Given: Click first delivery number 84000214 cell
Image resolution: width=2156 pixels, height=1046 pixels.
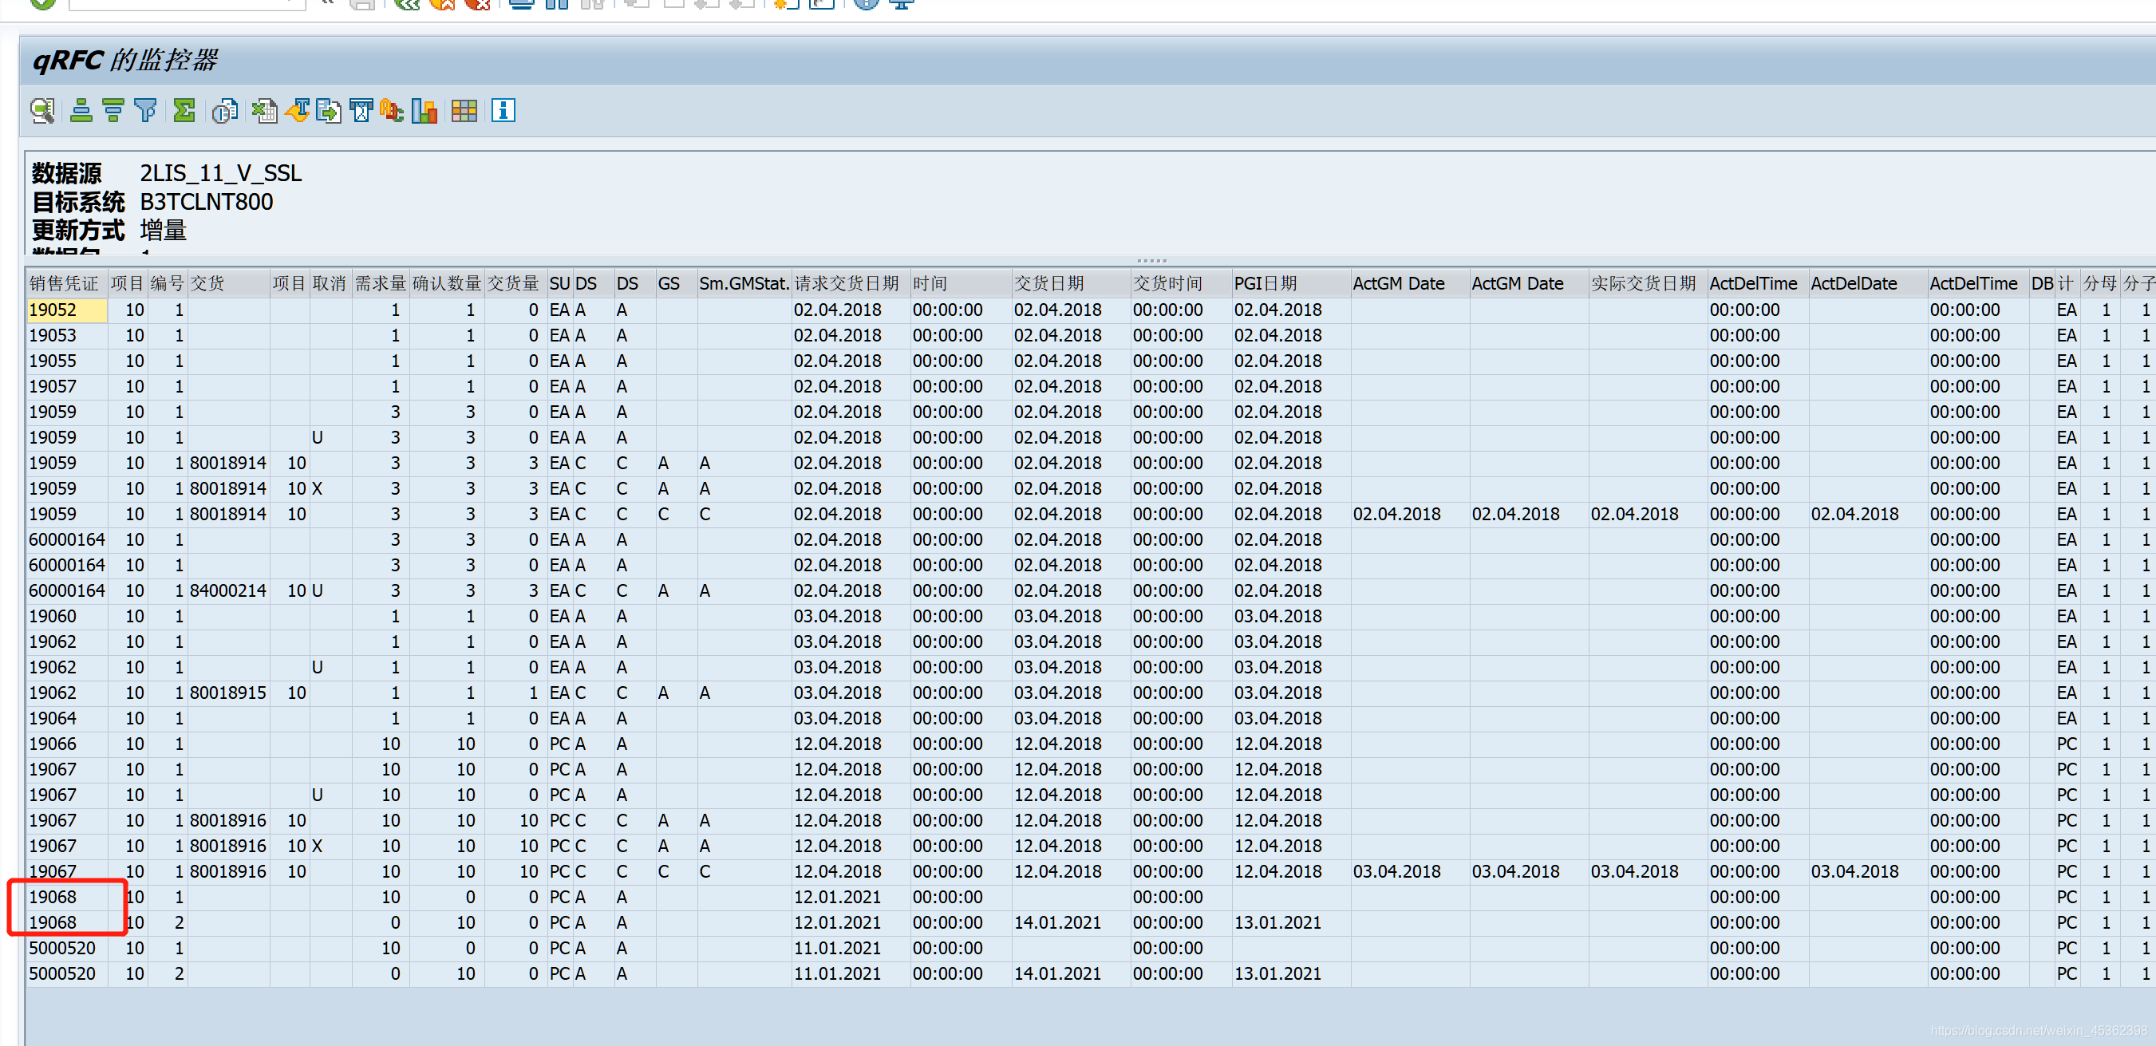Looking at the screenshot, I should click(227, 590).
